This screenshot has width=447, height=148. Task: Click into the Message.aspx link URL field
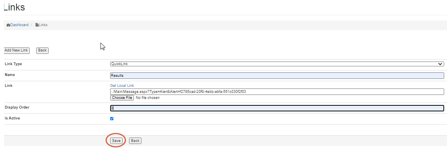pyautogui.click(x=277, y=92)
